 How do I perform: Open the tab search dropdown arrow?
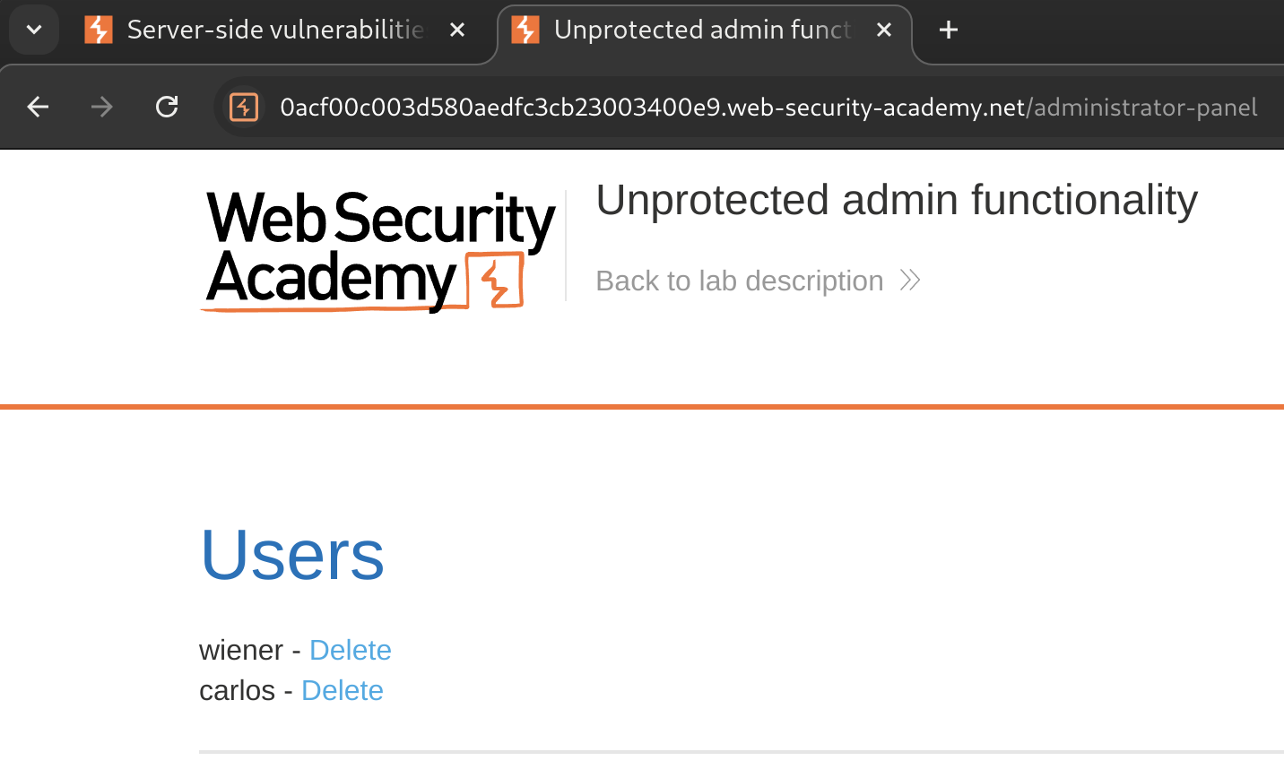34,30
